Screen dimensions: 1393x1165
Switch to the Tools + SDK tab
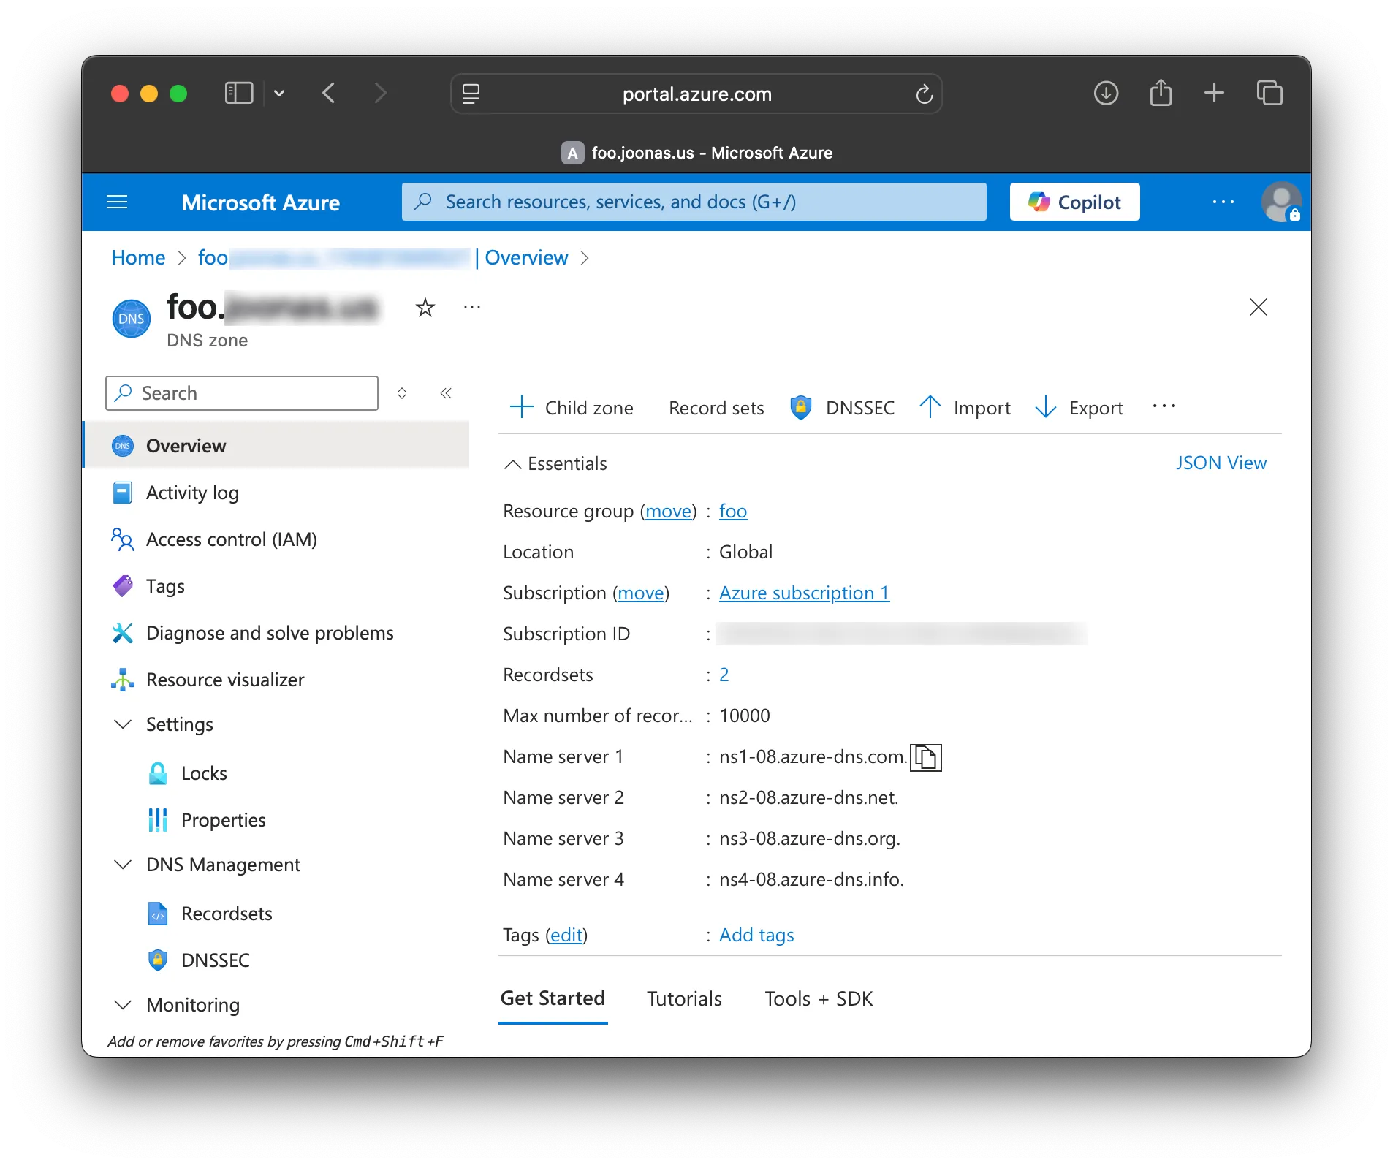pyautogui.click(x=818, y=998)
